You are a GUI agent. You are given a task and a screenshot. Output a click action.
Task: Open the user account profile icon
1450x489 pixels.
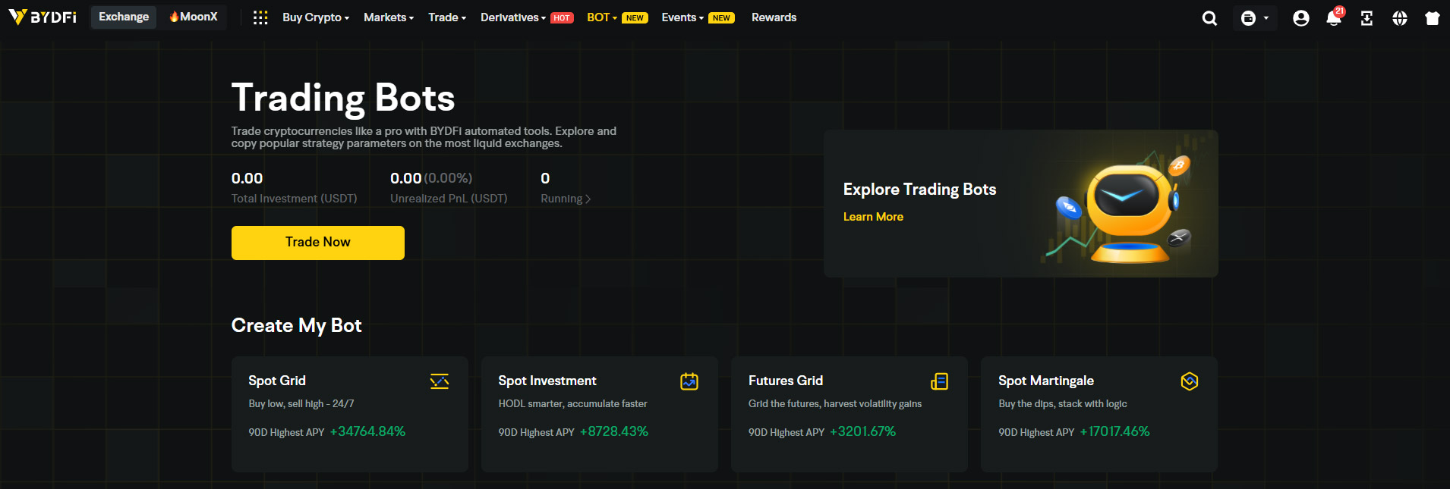coord(1300,18)
